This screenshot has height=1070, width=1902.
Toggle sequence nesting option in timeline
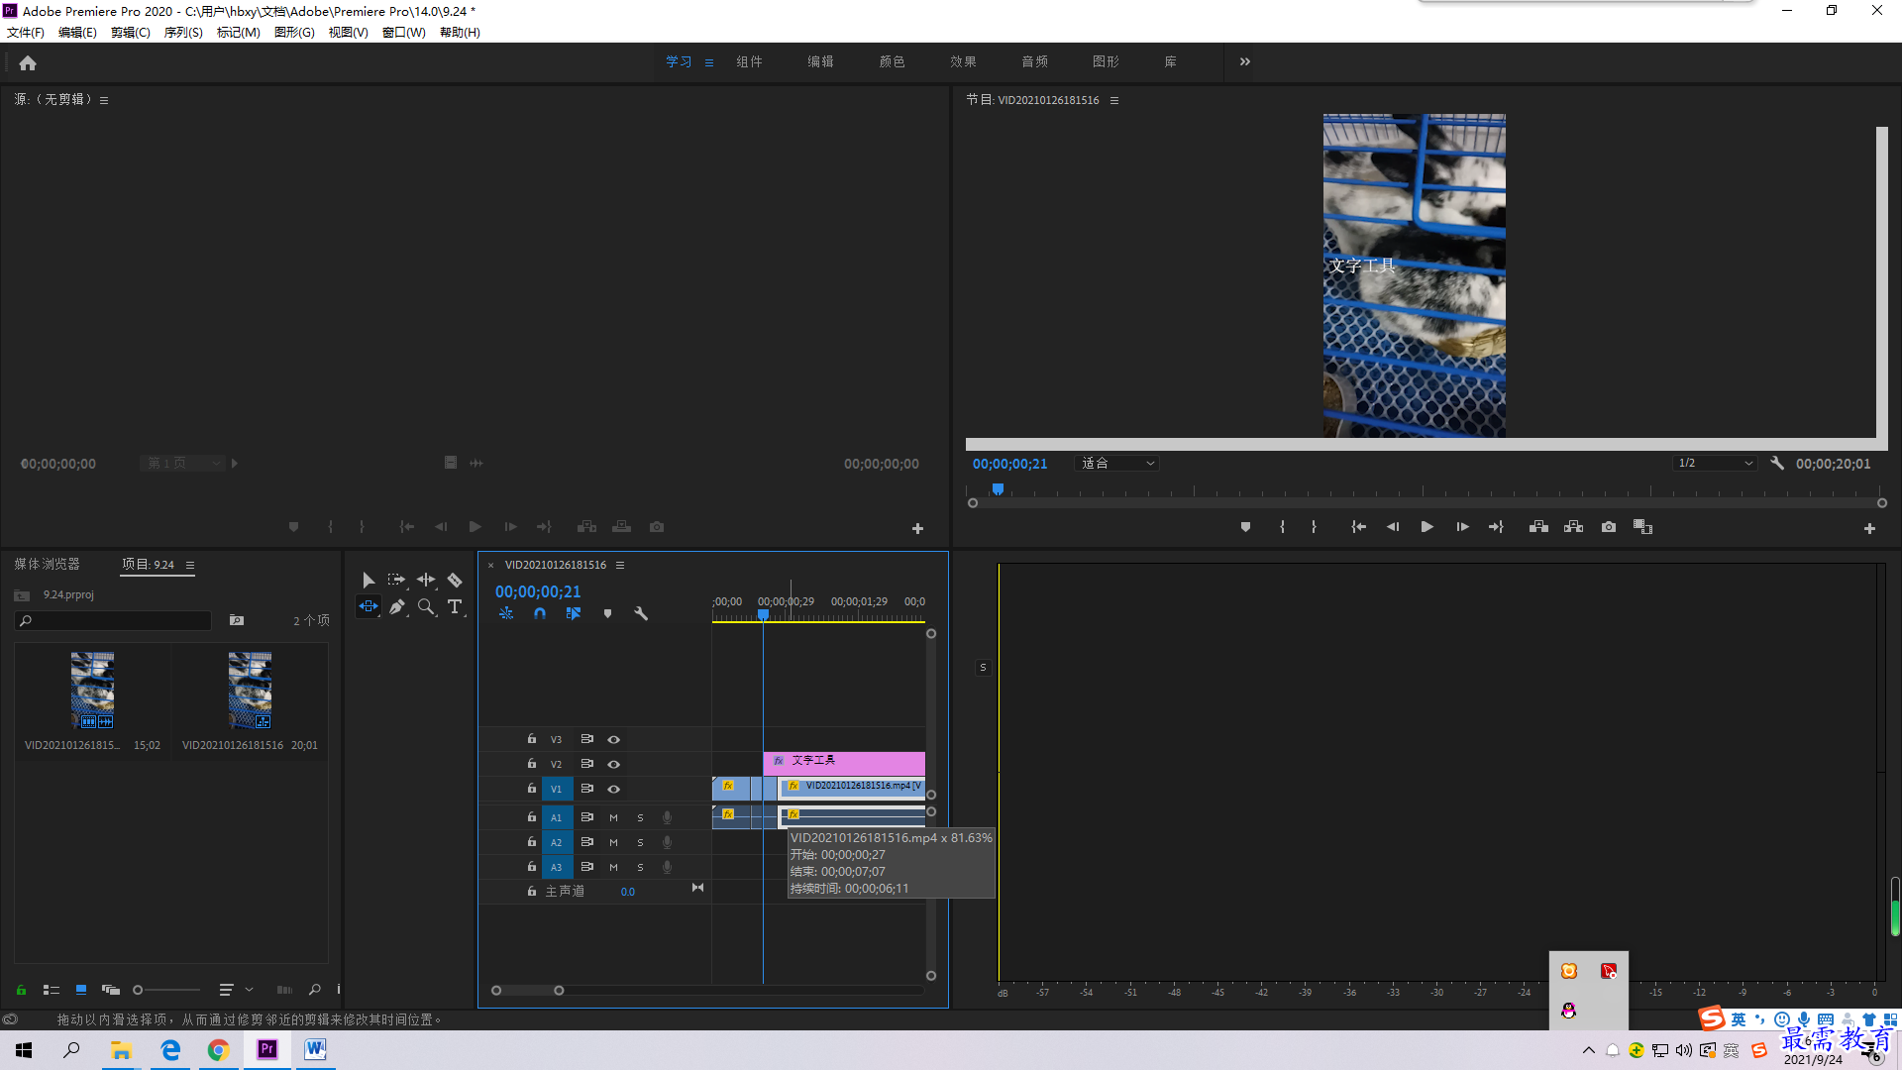506,613
